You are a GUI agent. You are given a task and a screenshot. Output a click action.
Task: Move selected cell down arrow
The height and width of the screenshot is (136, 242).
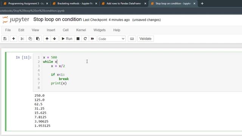(54, 39)
